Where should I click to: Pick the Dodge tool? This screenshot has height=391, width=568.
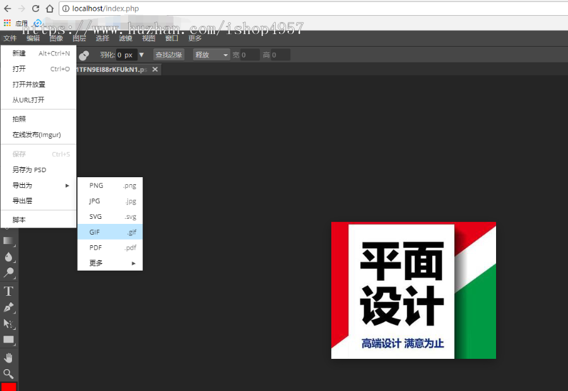[x=8, y=272]
